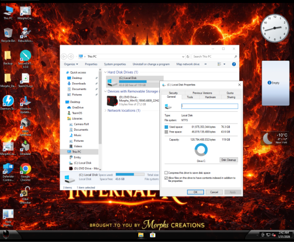The height and width of the screenshot is (242, 294).
Task: Click Map network drive in toolbar
Action: tap(188, 64)
